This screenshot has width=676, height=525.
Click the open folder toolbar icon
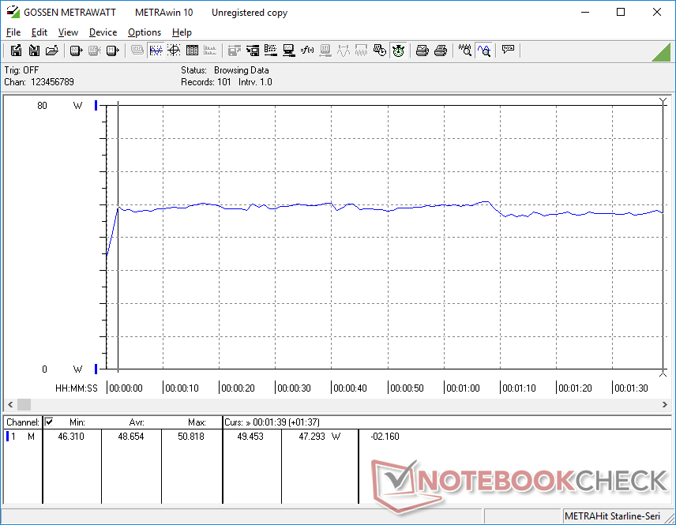(52, 51)
